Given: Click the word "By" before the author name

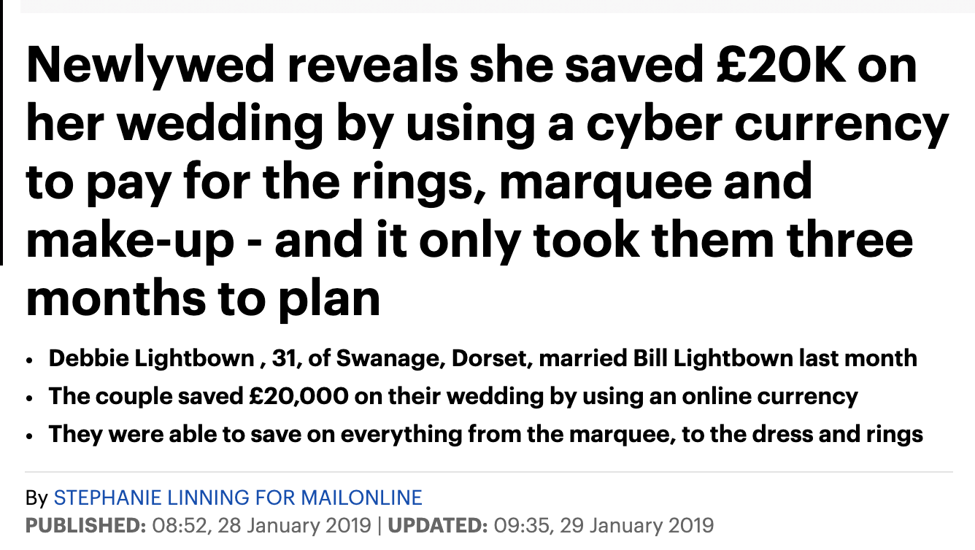Looking at the screenshot, I should click(36, 499).
